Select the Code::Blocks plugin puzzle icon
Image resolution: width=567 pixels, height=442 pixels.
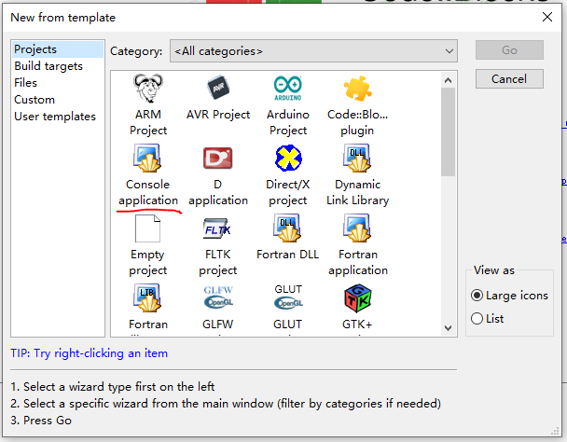pyautogui.click(x=357, y=89)
